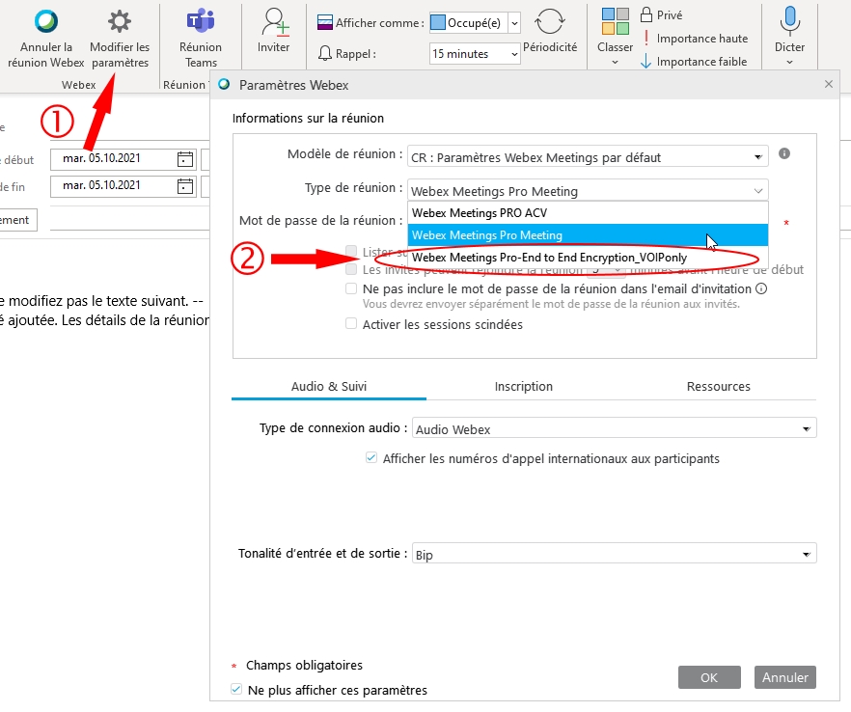Click the Rappel bell icon
This screenshot has height=712, width=851.
[x=324, y=54]
